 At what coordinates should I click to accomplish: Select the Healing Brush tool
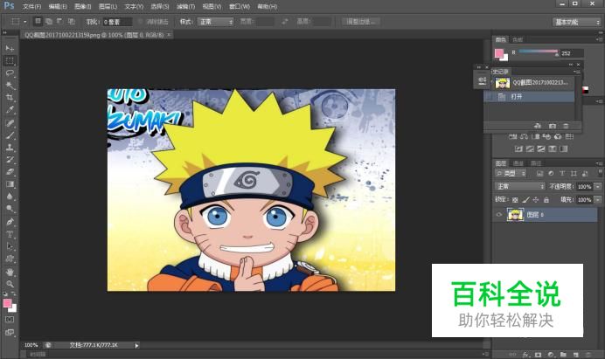click(10, 123)
